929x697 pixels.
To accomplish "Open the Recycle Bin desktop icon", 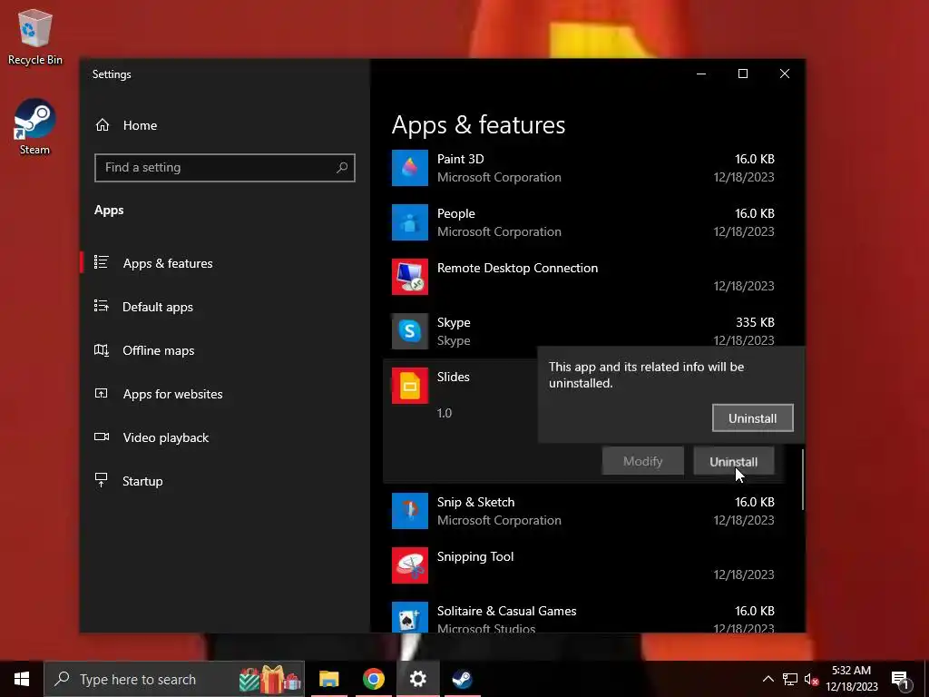I will tap(35, 36).
